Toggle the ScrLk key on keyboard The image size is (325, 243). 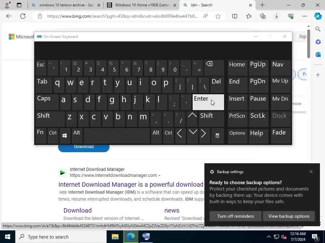tap(258, 119)
